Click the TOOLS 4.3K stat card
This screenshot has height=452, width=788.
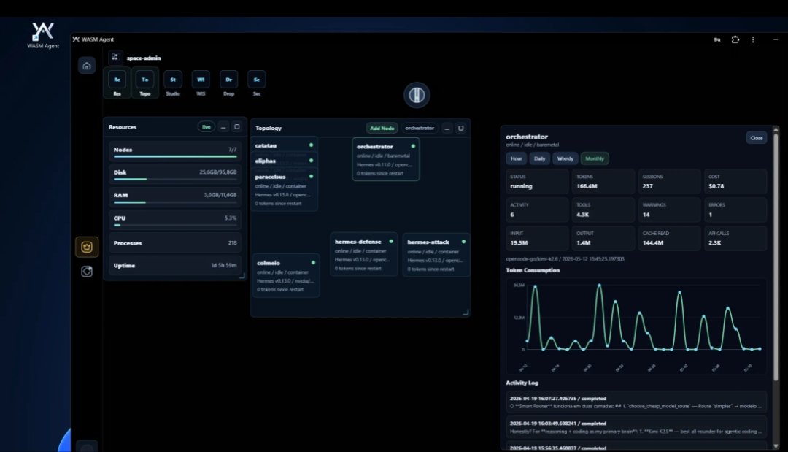click(x=603, y=210)
